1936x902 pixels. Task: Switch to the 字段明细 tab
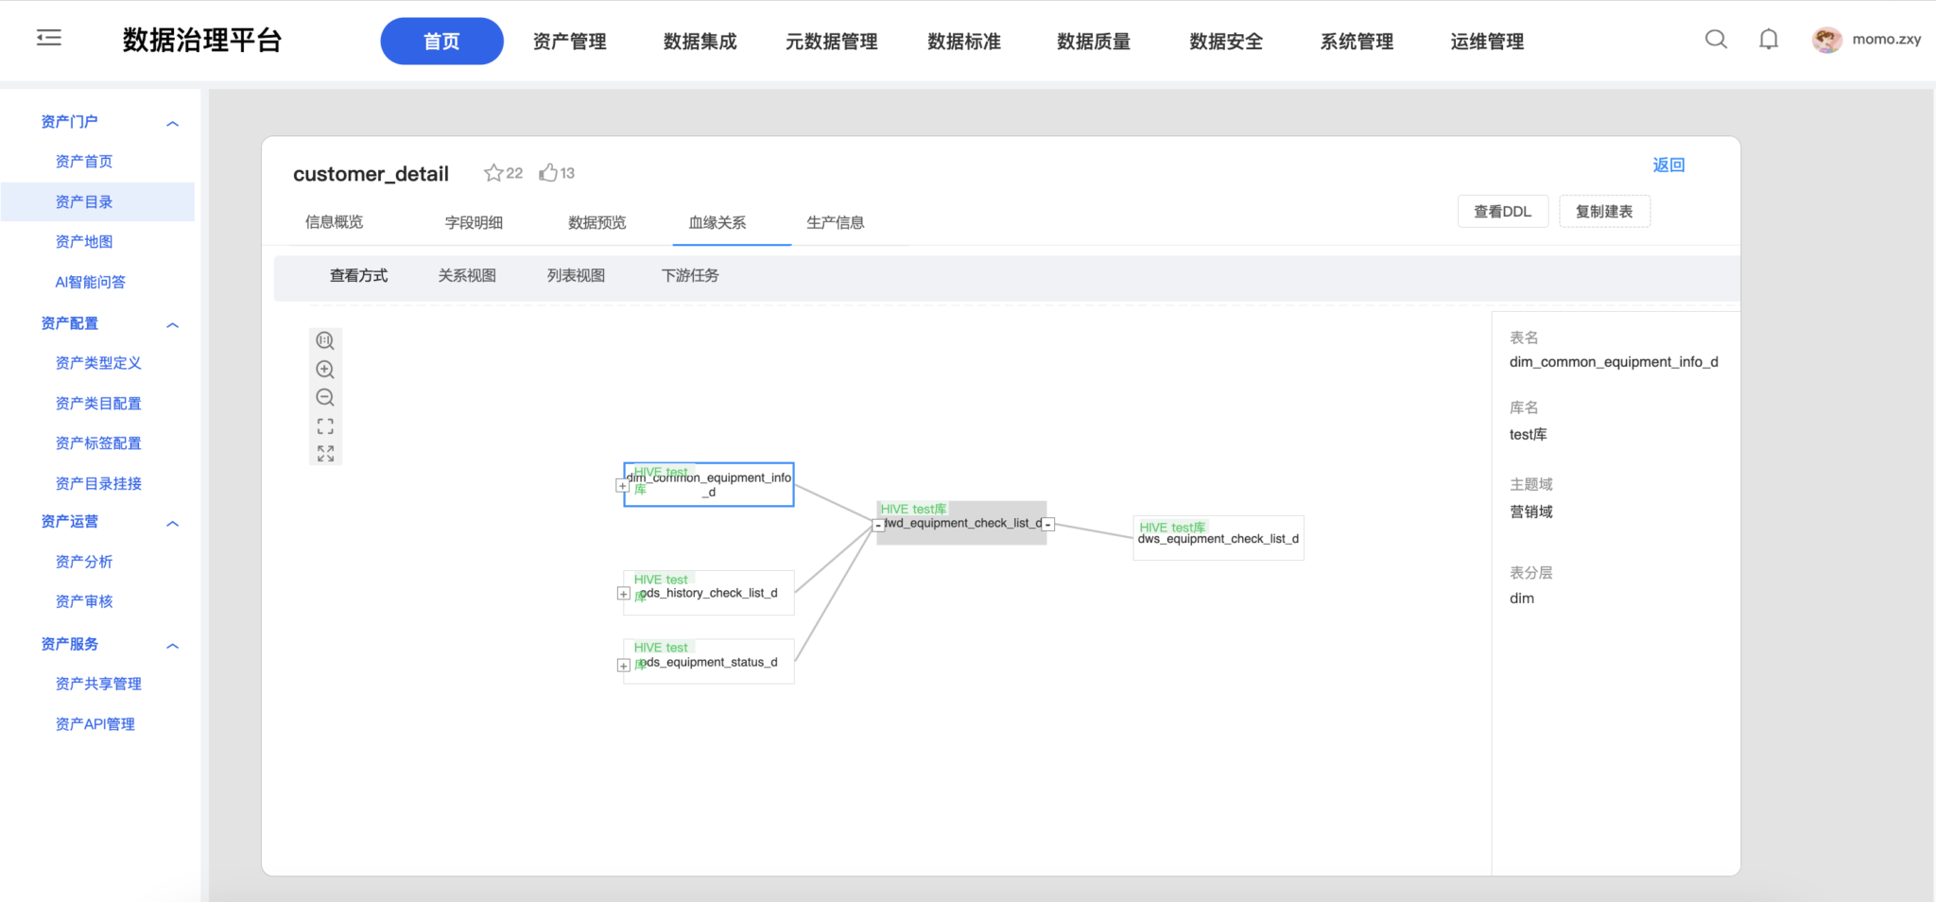474,222
